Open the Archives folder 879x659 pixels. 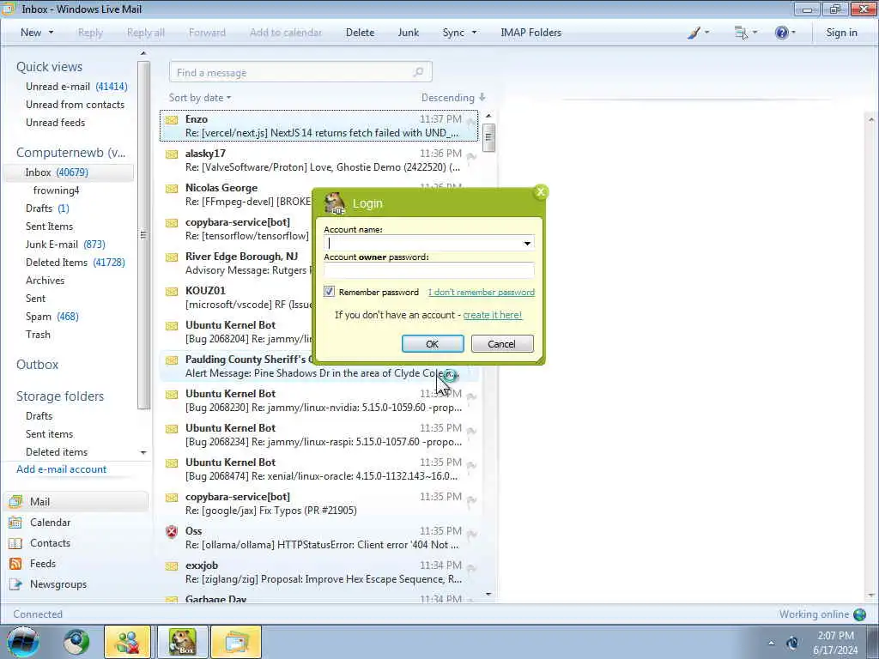pos(45,281)
